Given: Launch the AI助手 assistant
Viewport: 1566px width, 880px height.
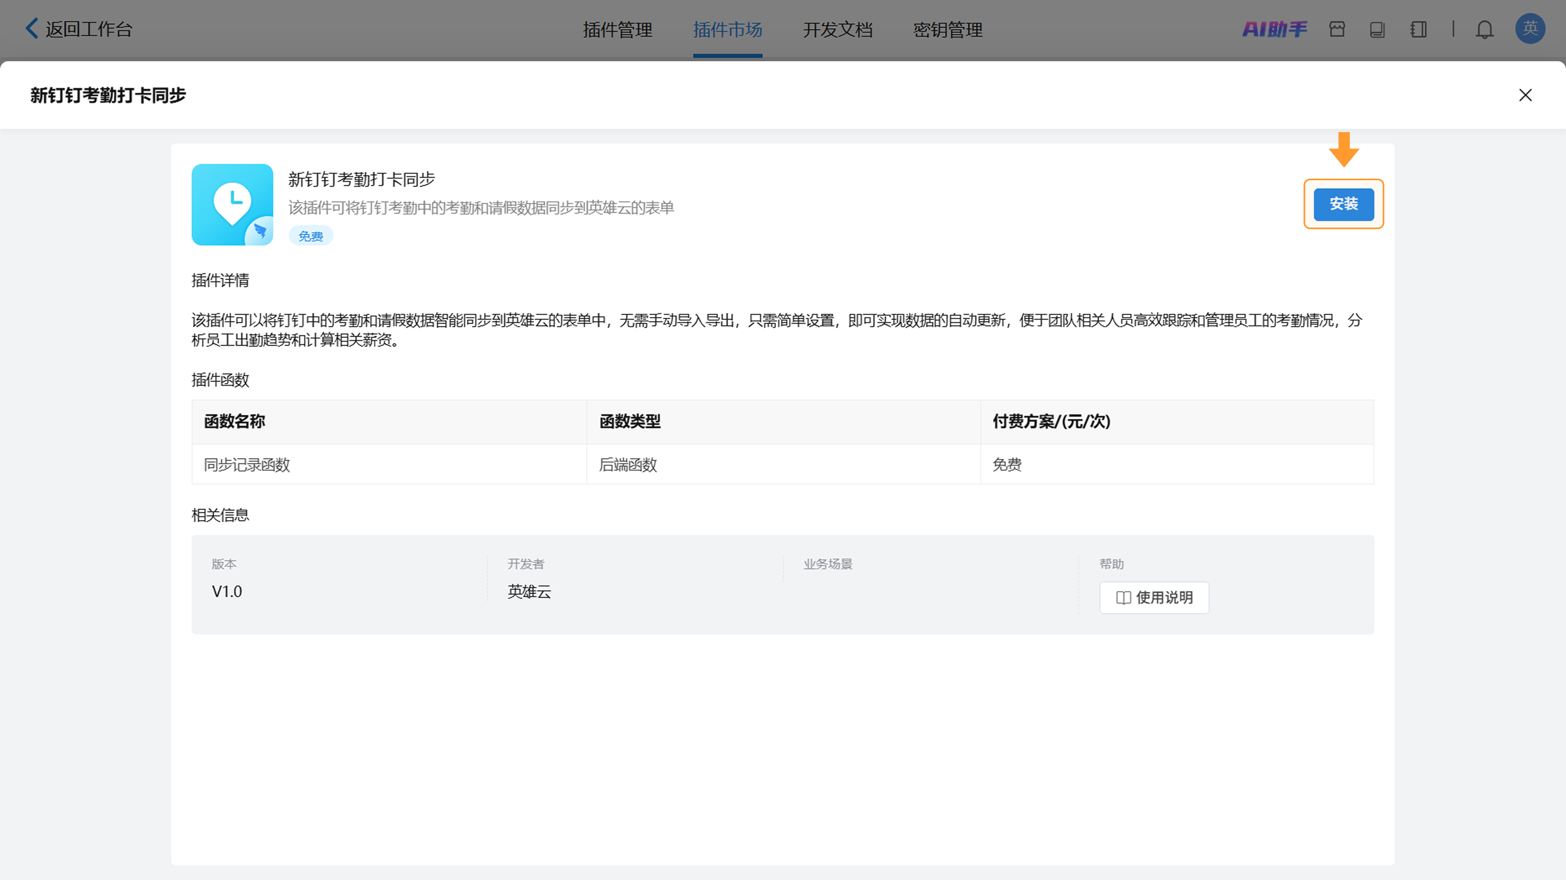Looking at the screenshot, I should click(x=1274, y=29).
